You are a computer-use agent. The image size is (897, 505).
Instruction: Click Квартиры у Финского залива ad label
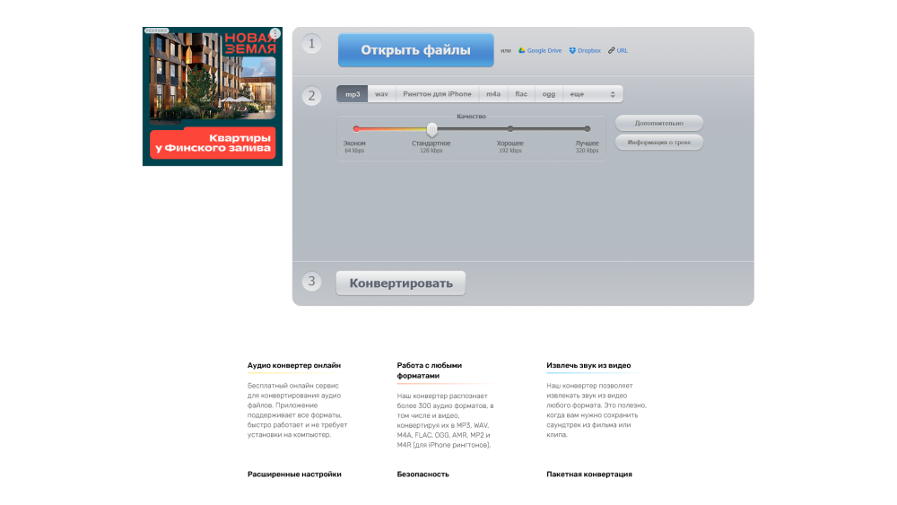click(213, 143)
